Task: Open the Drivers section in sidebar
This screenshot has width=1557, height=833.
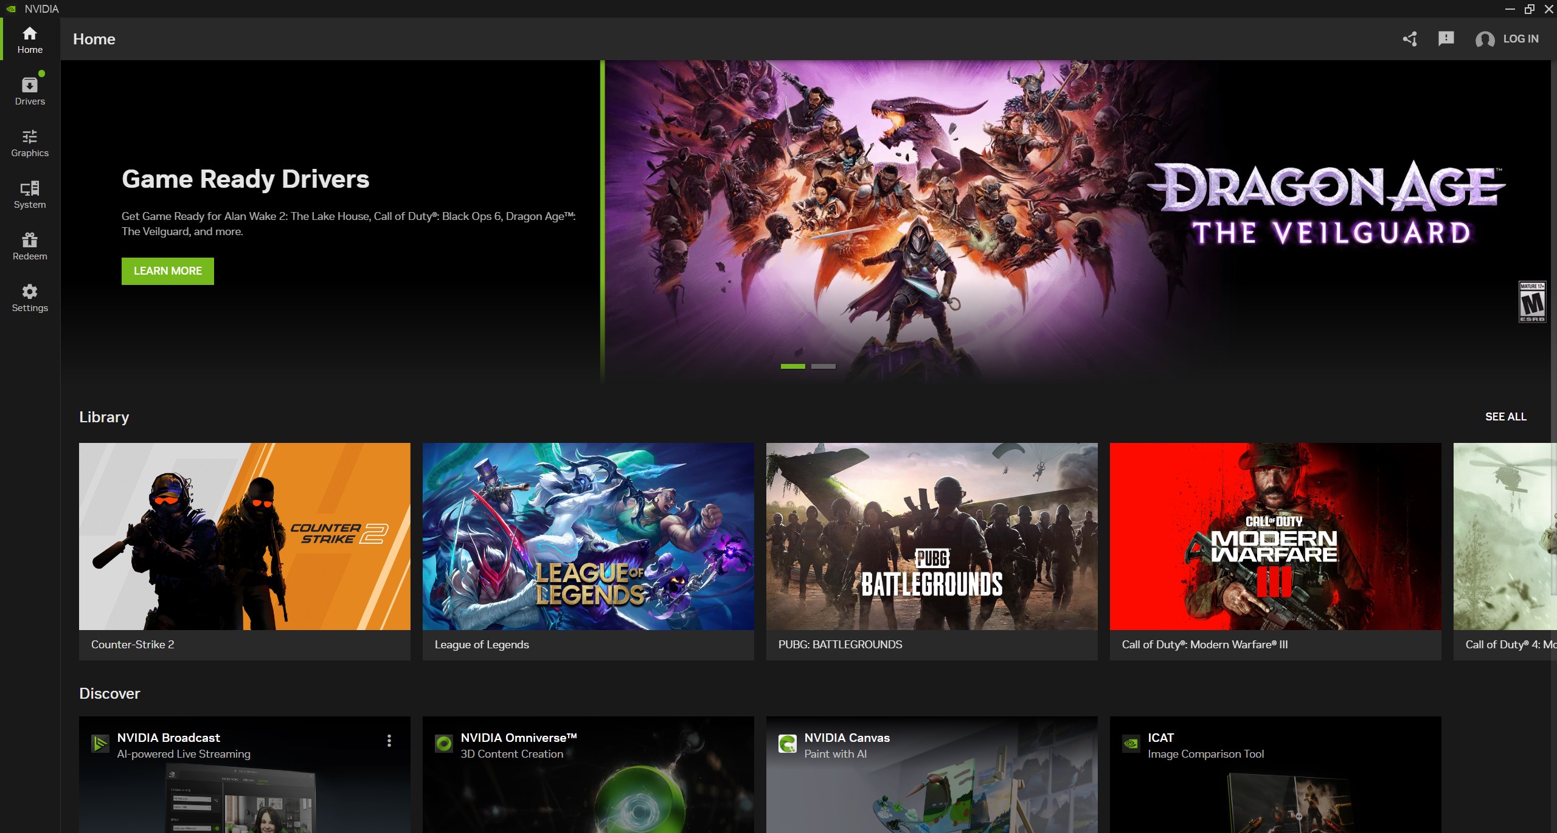Action: coord(30,91)
